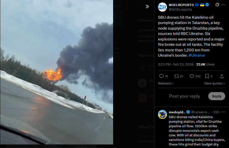This screenshot has width=229, height=148.
Task: Open the @LetsArm handle of the reply author
Action: click(x=200, y=112)
